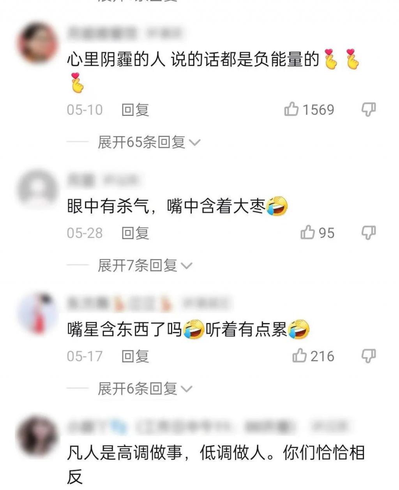Dislike the 嘴里含东西了吗 comment
Screen dimensions: 399x490
pyautogui.click(x=368, y=356)
